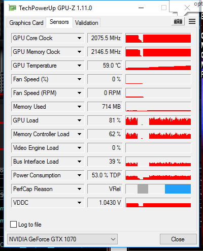Expand the GPU Core Clock dropdown arrow
This screenshot has height=251, width=203.
click(79, 38)
